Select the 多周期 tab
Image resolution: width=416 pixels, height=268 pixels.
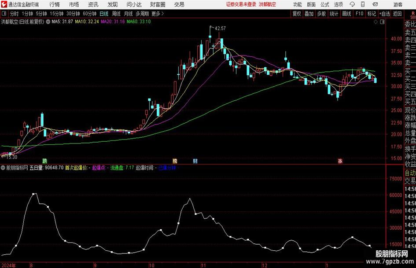(x=142, y=14)
